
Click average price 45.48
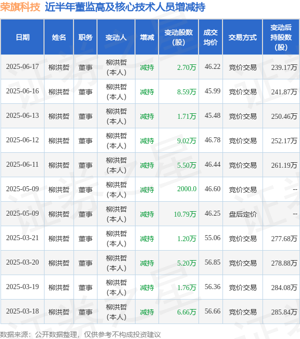tap(212, 115)
